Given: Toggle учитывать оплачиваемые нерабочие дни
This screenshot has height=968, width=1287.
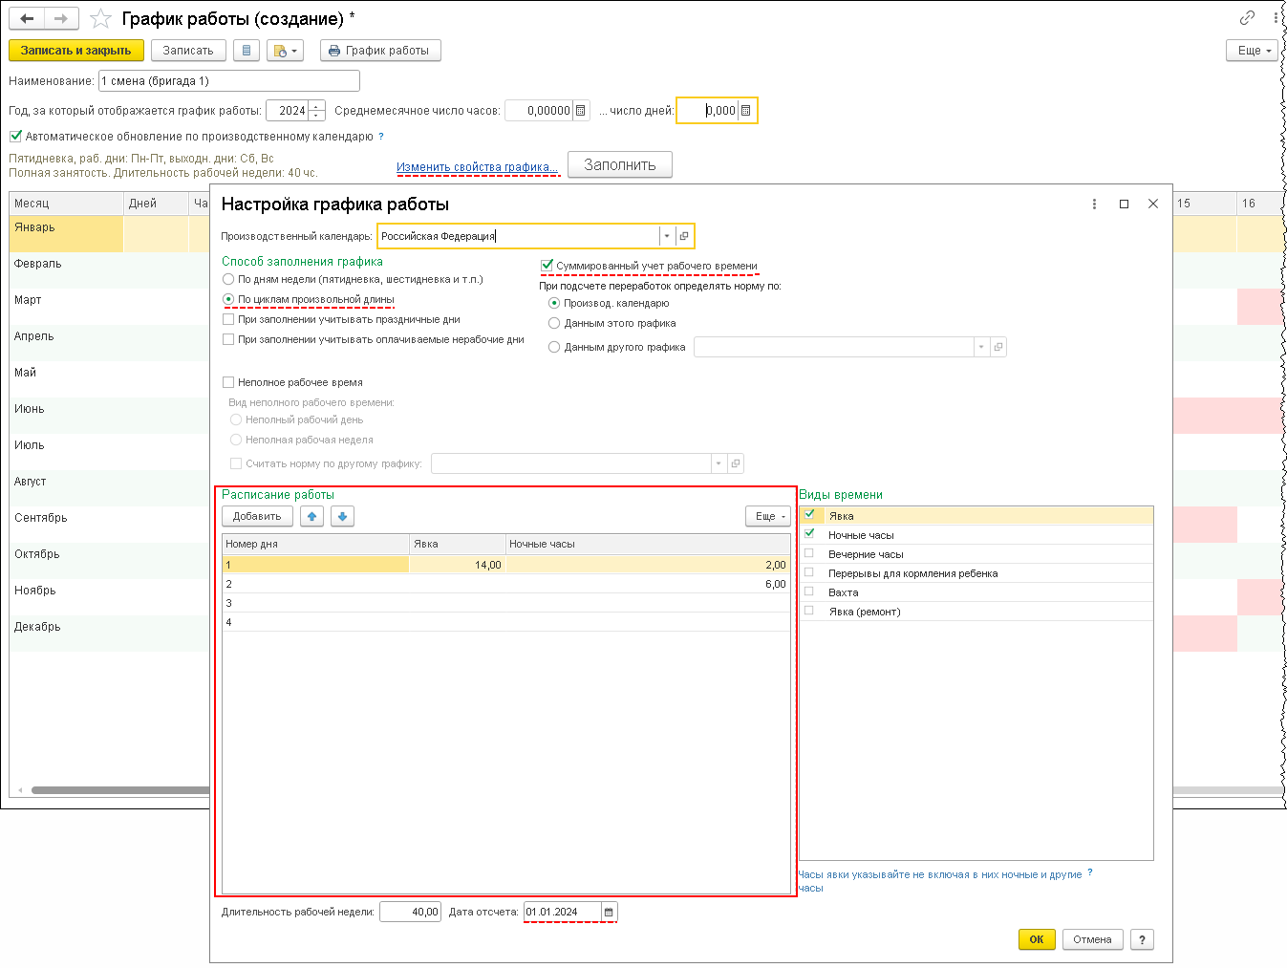Looking at the screenshot, I should [x=228, y=339].
